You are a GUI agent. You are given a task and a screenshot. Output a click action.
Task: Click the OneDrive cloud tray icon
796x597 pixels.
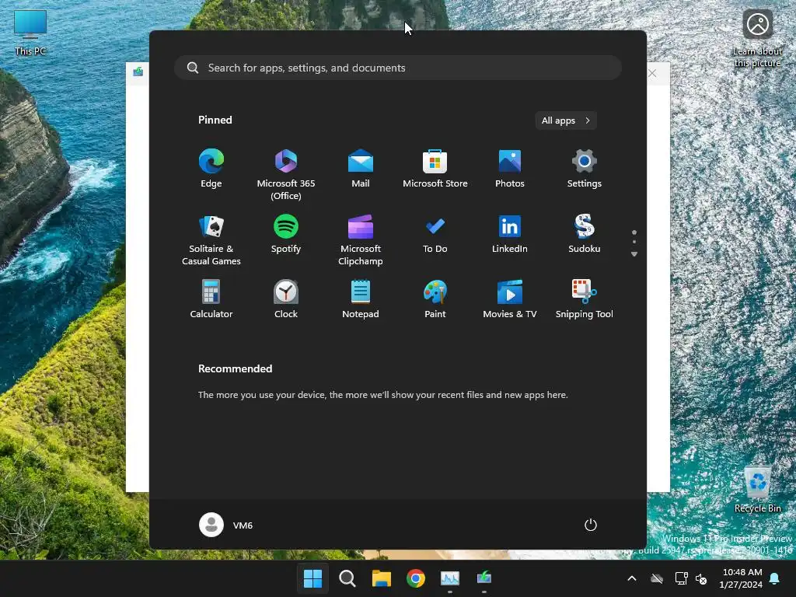tap(657, 578)
